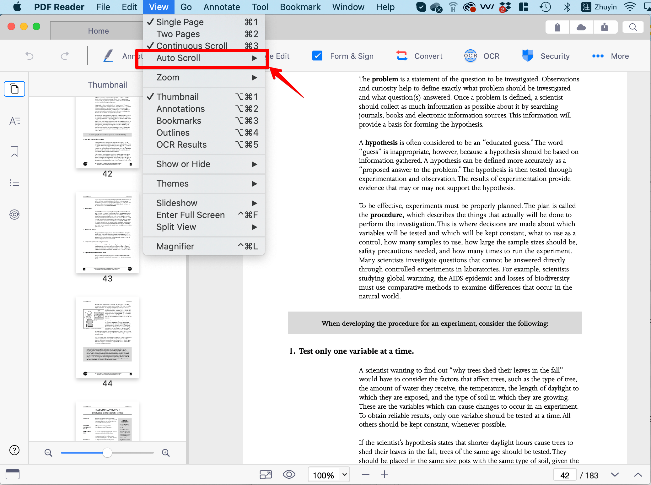The width and height of the screenshot is (651, 485).
Task: Open the search icon at top right
Action: click(633, 27)
